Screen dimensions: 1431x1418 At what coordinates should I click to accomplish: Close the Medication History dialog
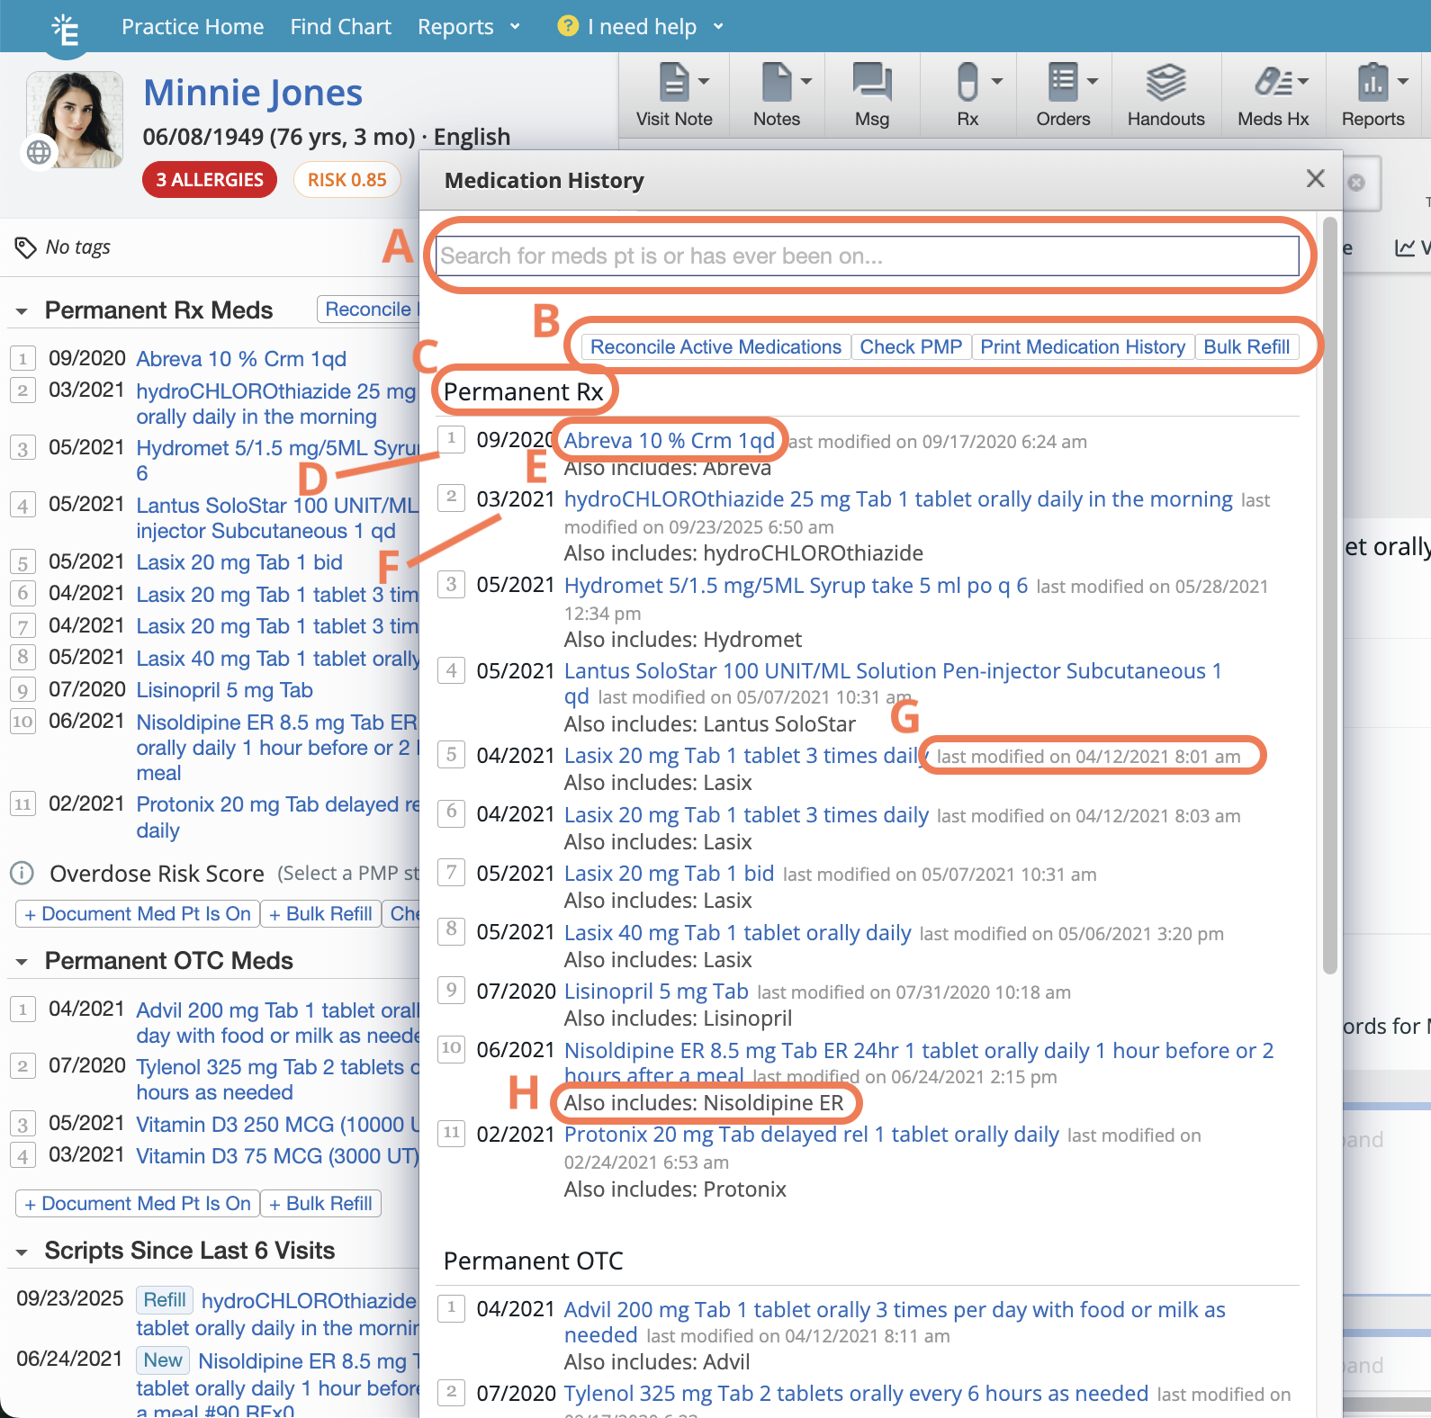1315,179
